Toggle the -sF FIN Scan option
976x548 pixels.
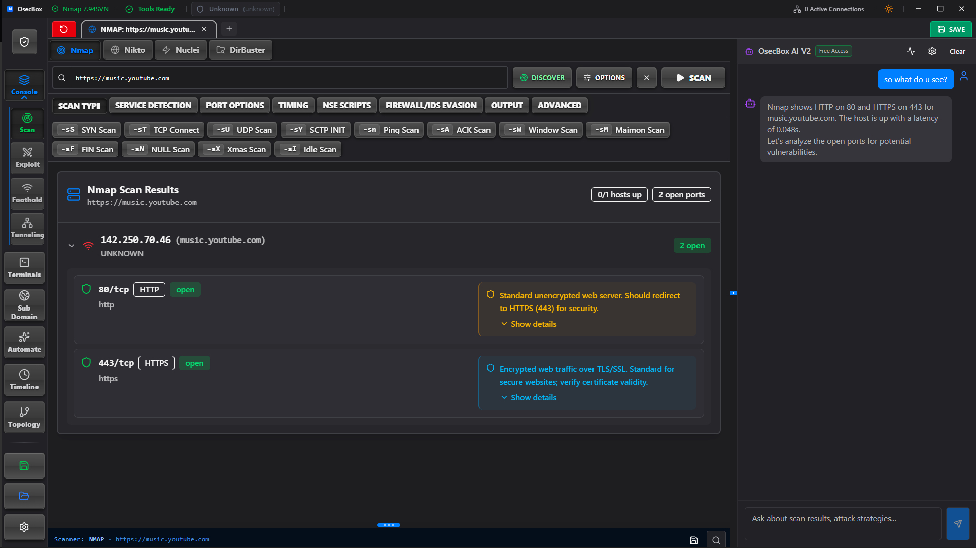(x=86, y=149)
